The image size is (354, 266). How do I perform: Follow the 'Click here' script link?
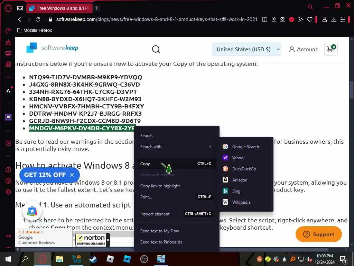point(43,220)
